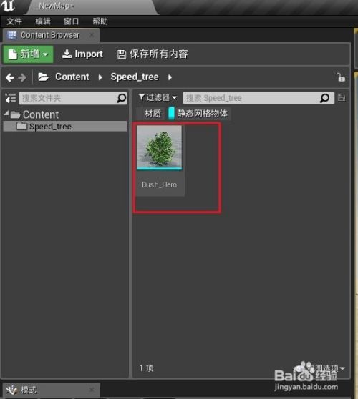
Task: Open the 过滤器 filters dropdown
Action: click(x=158, y=97)
